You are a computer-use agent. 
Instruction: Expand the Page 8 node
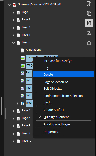click(x=13, y=126)
